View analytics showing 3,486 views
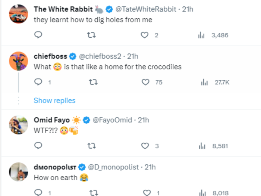The width and height of the screenshot is (261, 196). tap(213, 35)
